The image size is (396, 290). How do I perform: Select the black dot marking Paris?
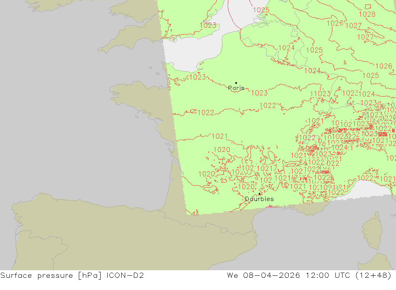point(236,83)
